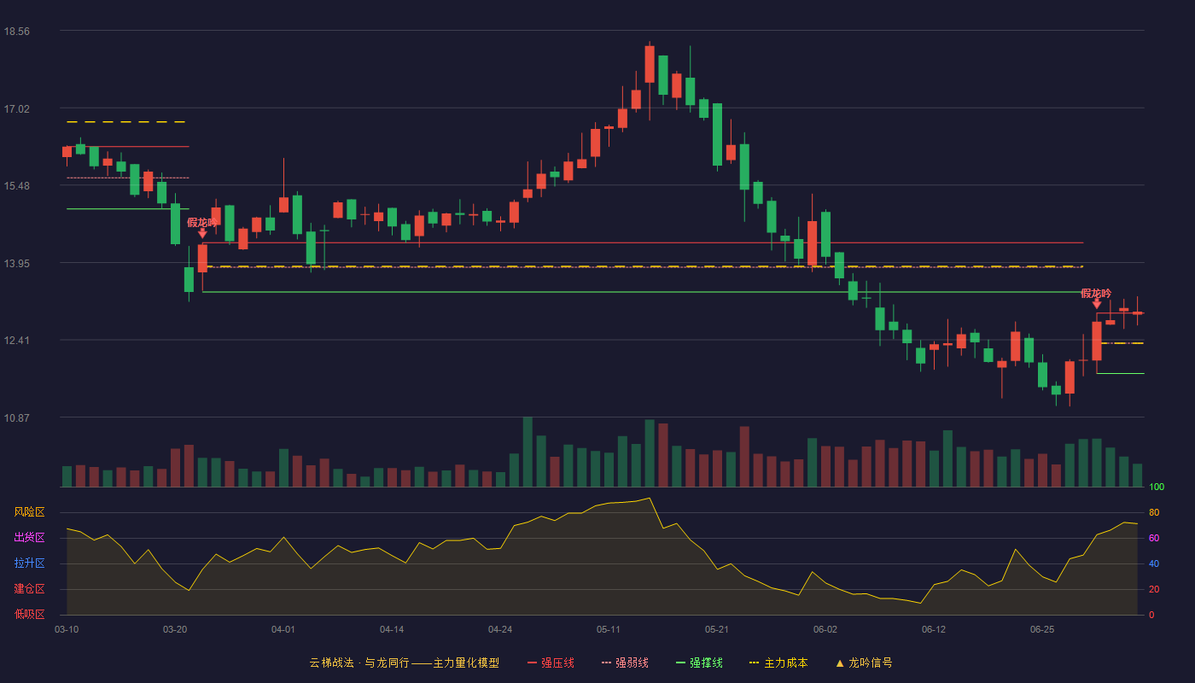Click the 04-01 date axis label

283,629
